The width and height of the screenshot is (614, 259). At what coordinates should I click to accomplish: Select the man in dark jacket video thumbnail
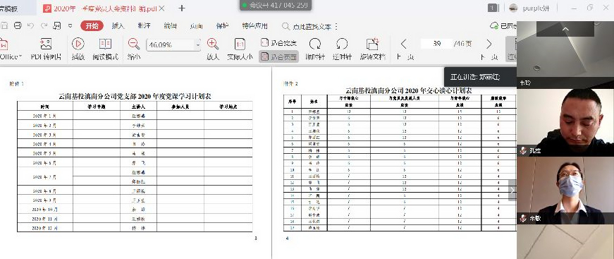[x=565, y=123]
